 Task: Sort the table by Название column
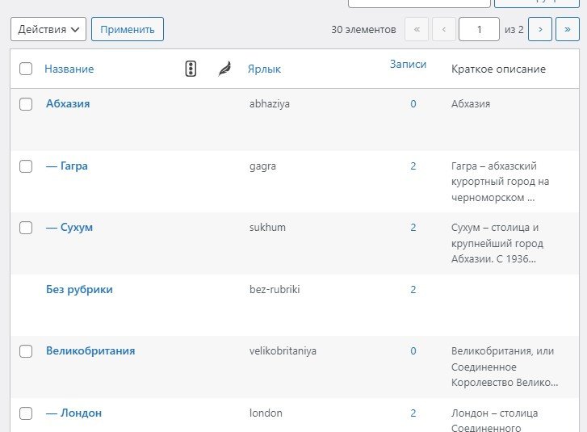pyautogui.click(x=69, y=69)
